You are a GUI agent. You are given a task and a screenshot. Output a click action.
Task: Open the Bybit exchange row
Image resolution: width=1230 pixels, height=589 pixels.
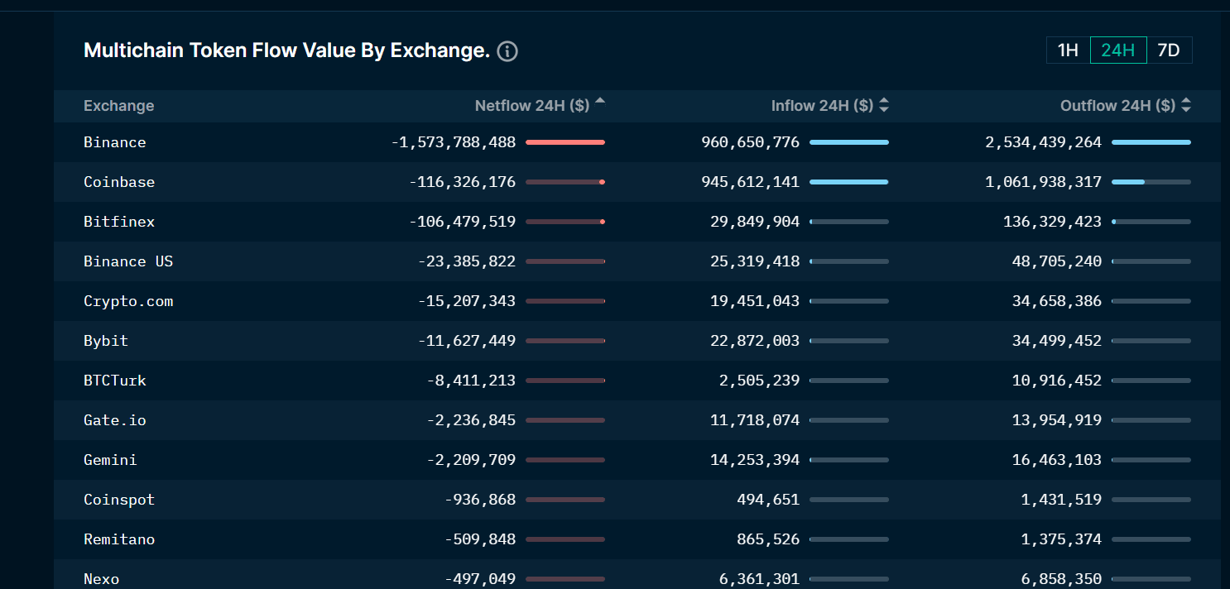[637, 341]
